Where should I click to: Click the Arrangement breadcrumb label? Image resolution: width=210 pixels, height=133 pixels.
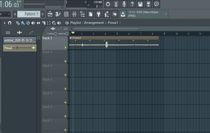tap(94, 23)
